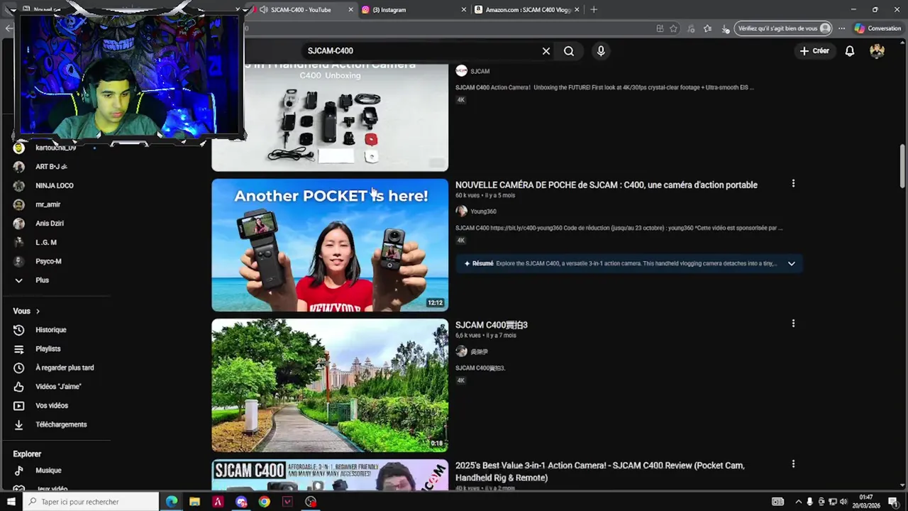Open File Explorer from taskbar
The width and height of the screenshot is (908, 511).
click(x=194, y=502)
